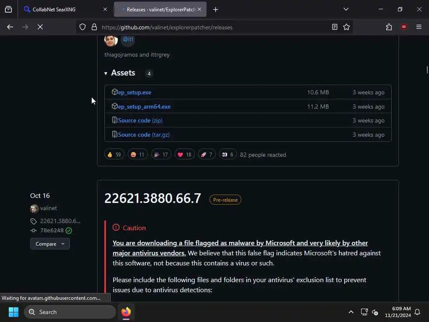This screenshot has width=429, height=322.
Task: Open the Compare dropdown button
Action: pyautogui.click(x=50, y=244)
